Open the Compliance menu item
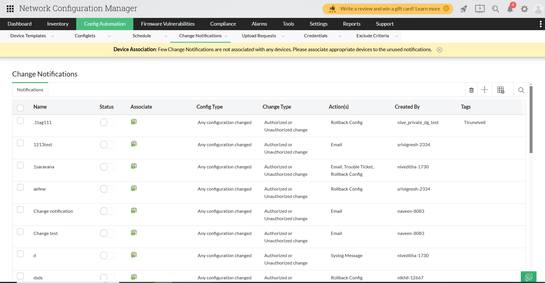The width and height of the screenshot is (545, 283). coord(223,24)
